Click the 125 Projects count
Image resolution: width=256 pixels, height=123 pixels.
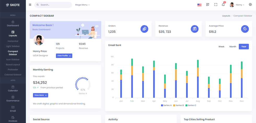tap(58, 44)
